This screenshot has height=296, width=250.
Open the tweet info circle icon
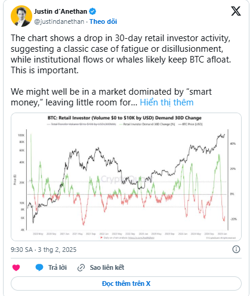click(x=236, y=250)
